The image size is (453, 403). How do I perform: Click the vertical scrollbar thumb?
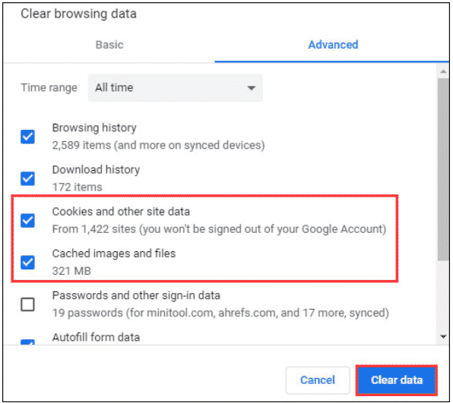click(x=443, y=169)
